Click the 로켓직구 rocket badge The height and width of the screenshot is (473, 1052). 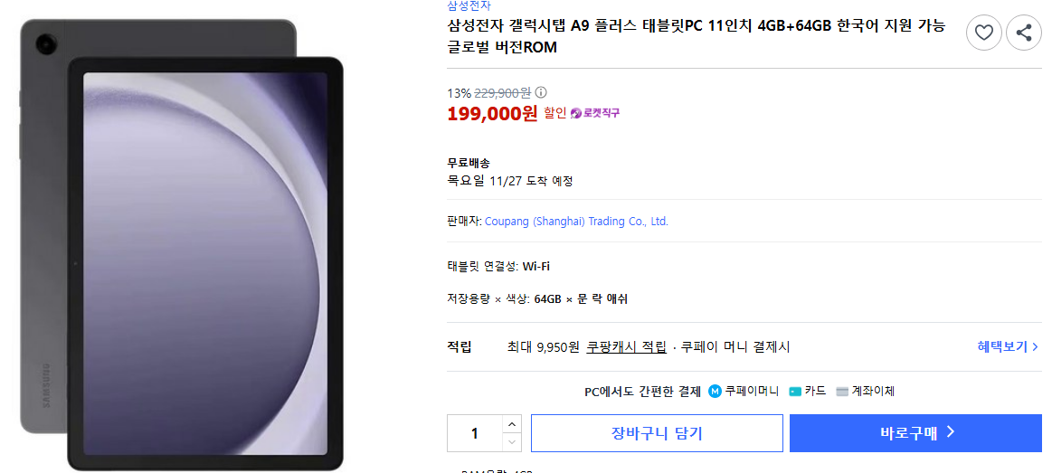coord(595,113)
